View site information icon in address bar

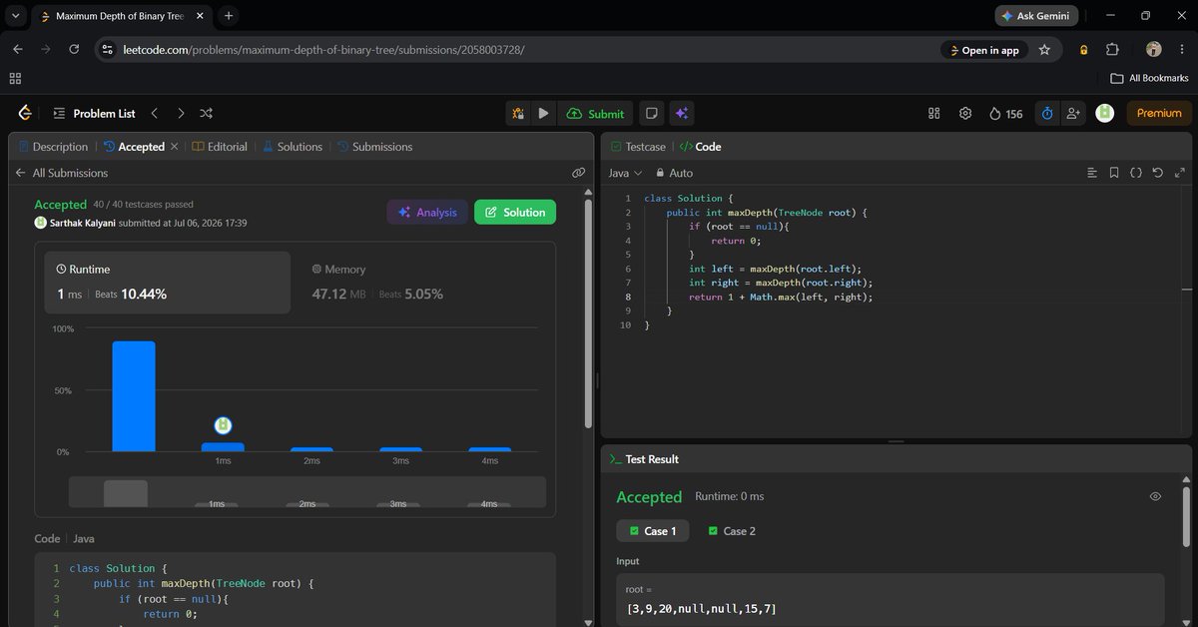(x=109, y=50)
